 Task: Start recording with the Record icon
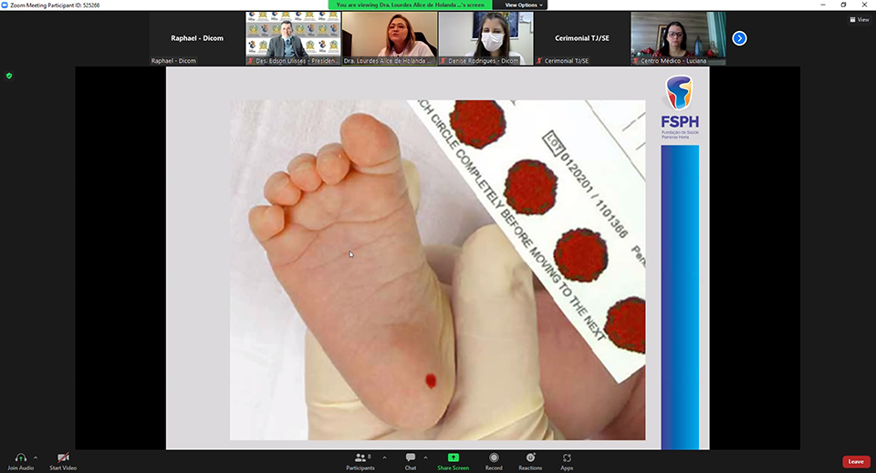(494, 458)
